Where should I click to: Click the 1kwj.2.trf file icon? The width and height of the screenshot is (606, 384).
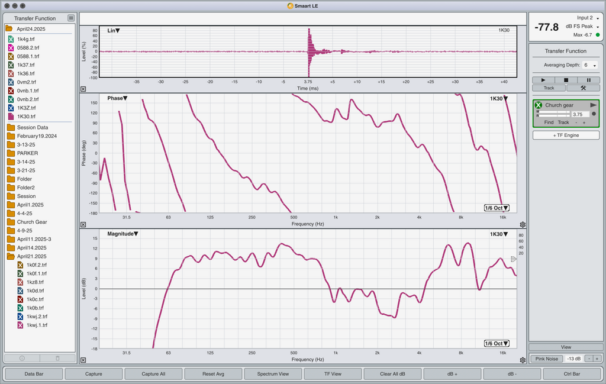coord(20,317)
